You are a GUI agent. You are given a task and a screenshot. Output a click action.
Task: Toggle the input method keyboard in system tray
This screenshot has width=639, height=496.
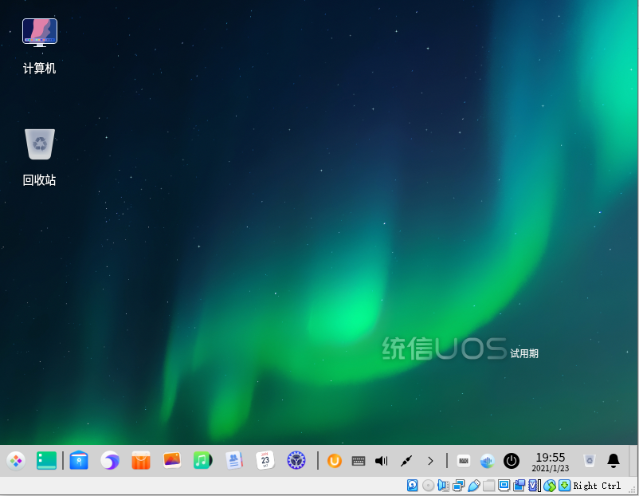point(463,461)
